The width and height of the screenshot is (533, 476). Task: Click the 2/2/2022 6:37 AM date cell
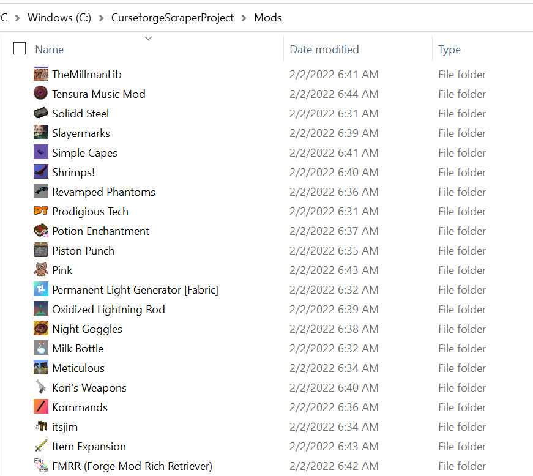pos(334,231)
